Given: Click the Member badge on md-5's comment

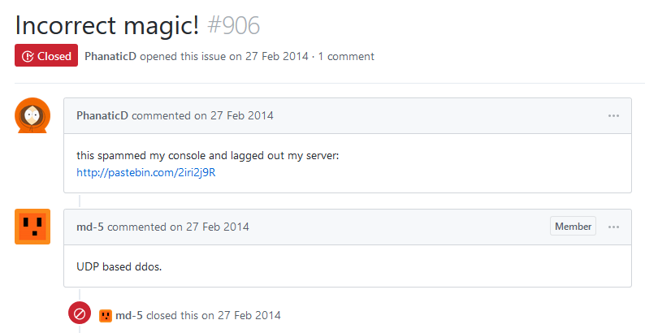Looking at the screenshot, I should [x=573, y=227].
